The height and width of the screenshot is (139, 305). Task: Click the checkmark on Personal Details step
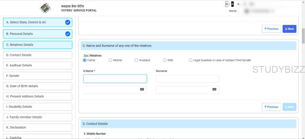pos(68,34)
